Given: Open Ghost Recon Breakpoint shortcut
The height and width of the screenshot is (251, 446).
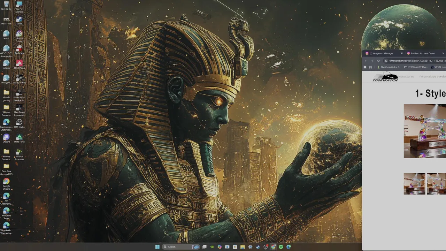Looking at the screenshot, I should click(x=19, y=96).
